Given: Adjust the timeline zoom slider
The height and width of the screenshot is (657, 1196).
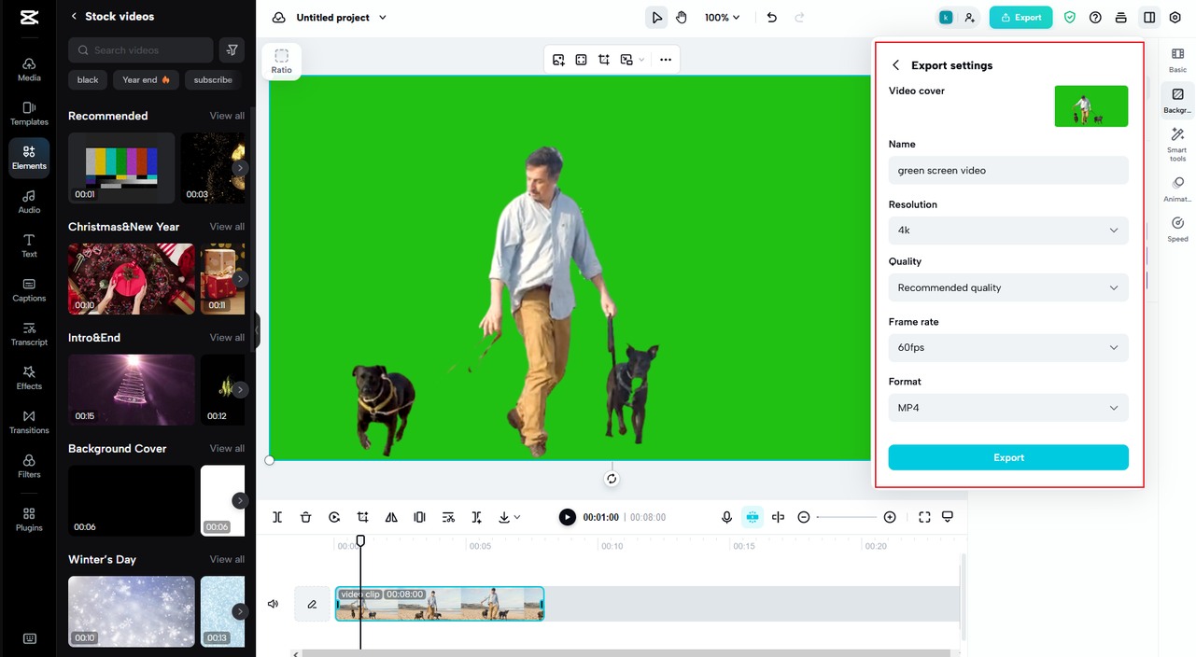Looking at the screenshot, I should pyautogui.click(x=847, y=517).
